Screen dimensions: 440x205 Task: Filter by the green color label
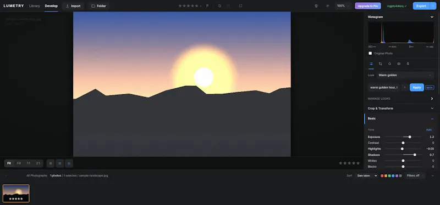pyautogui.click(x=389, y=175)
